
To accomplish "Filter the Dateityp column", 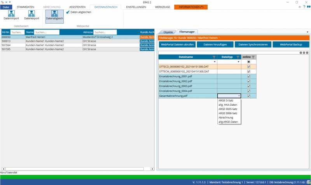I will (x=238, y=57).
